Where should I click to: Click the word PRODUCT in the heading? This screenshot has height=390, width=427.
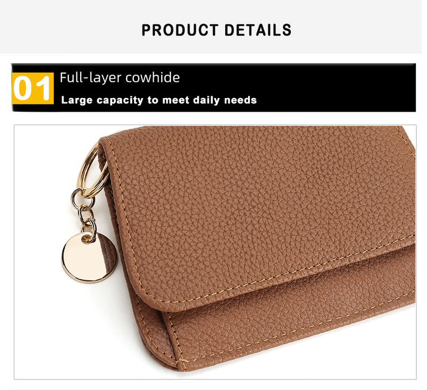click(x=180, y=30)
